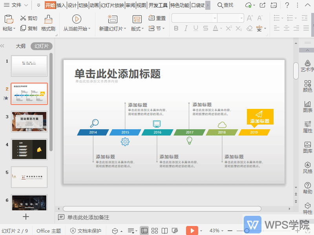Click the 格式刷 format painter icon
The image size is (314, 235).
[48, 19]
